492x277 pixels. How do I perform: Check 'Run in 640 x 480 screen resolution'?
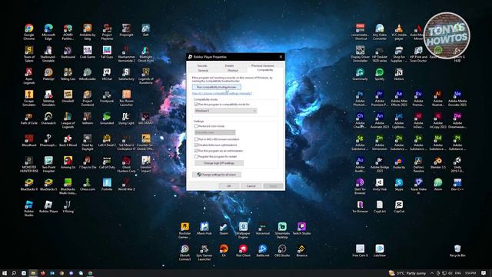197,139
